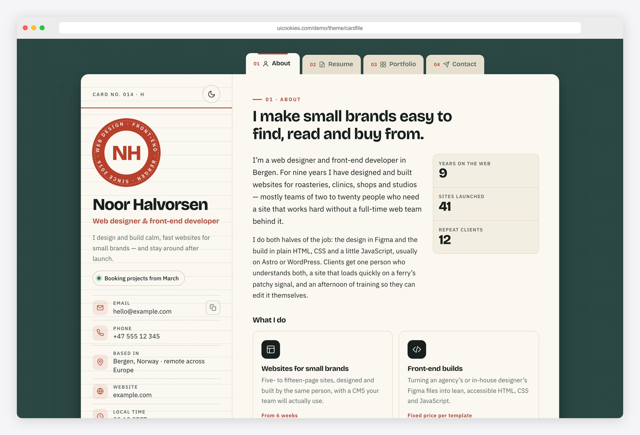Click the Card No. 014 · H label
Image resolution: width=640 pixels, height=435 pixels.
click(x=118, y=94)
